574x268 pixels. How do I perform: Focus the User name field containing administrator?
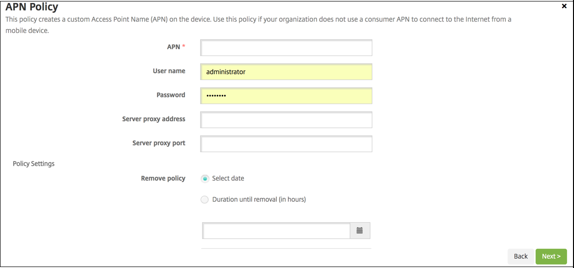pos(287,72)
